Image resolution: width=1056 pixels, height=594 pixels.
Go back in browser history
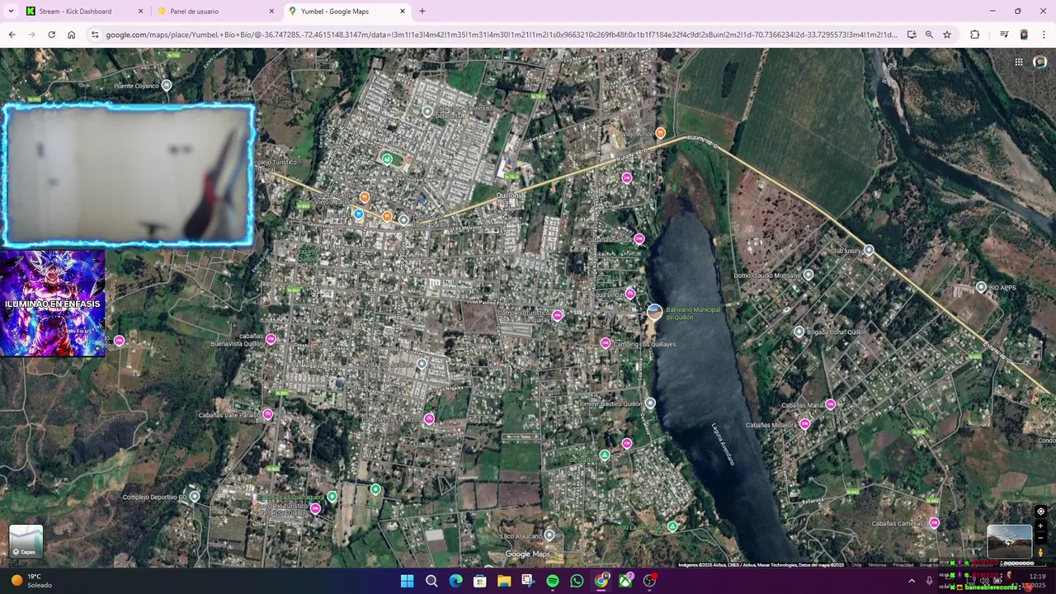coord(12,35)
